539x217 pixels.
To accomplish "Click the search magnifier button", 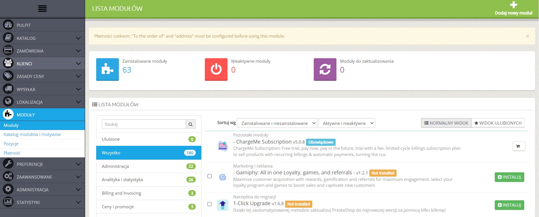I will 191,124.
